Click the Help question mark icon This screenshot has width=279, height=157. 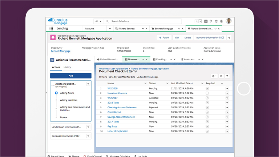click(211, 21)
